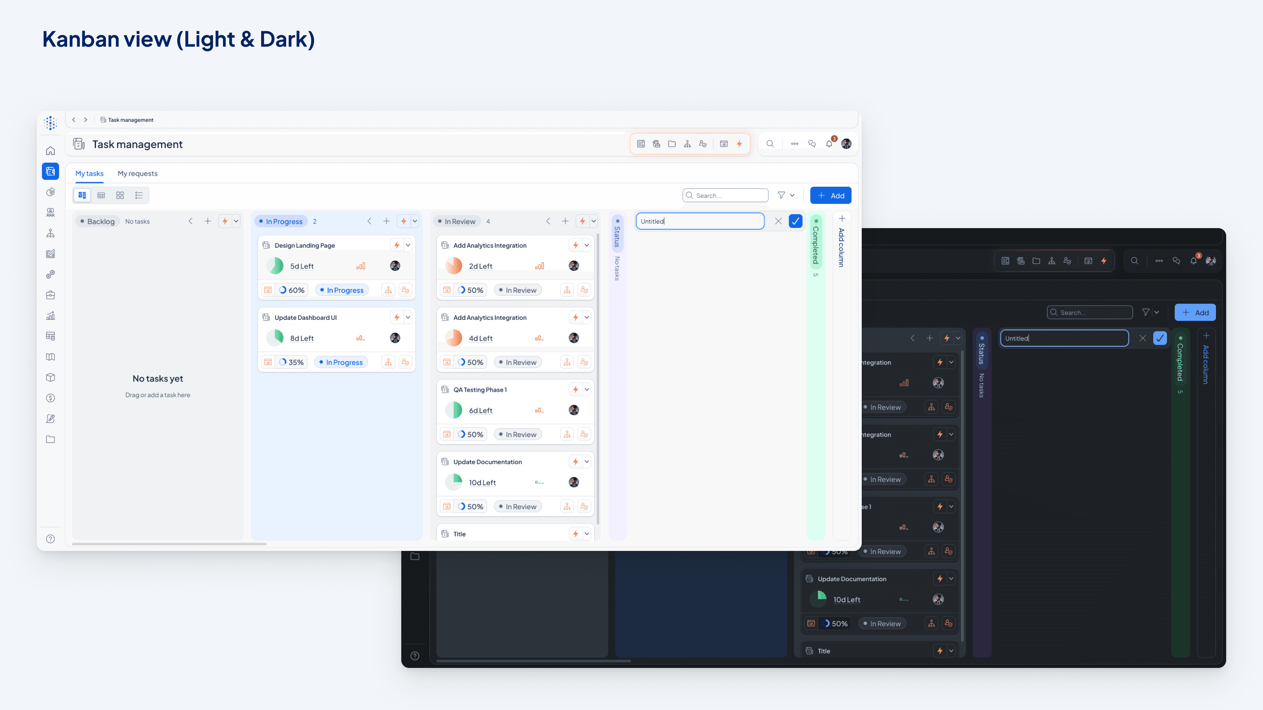Expand Design Landing Page card dropdown
The height and width of the screenshot is (710, 1263).
point(408,245)
